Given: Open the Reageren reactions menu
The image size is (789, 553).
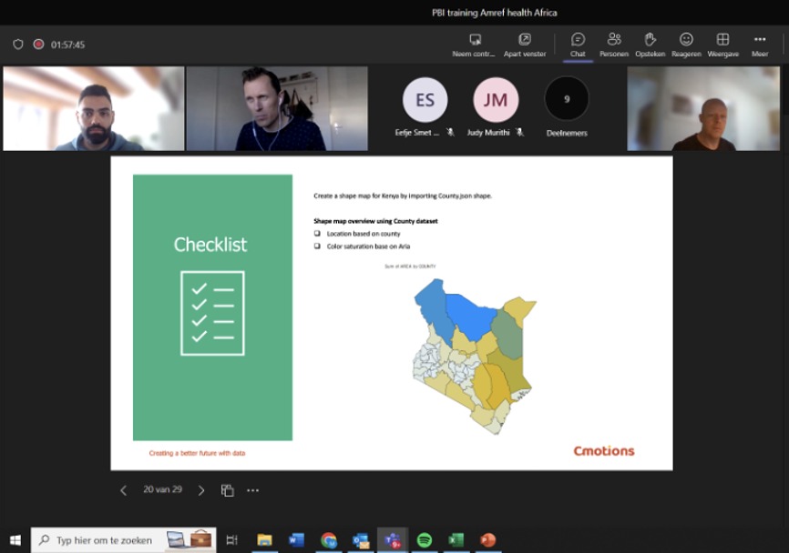Looking at the screenshot, I should pos(686,44).
